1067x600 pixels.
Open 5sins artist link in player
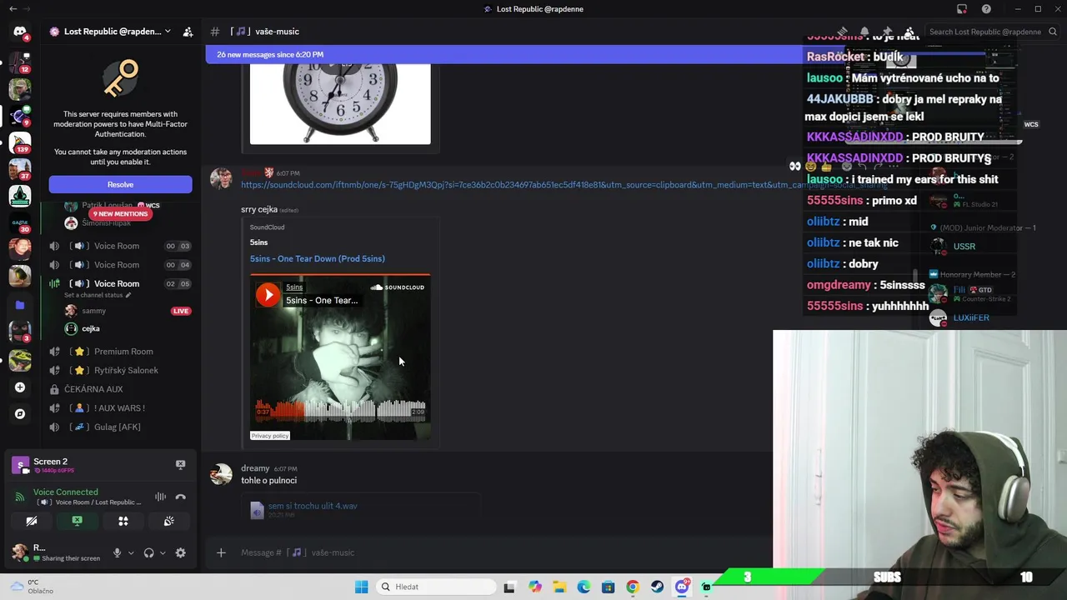(294, 287)
